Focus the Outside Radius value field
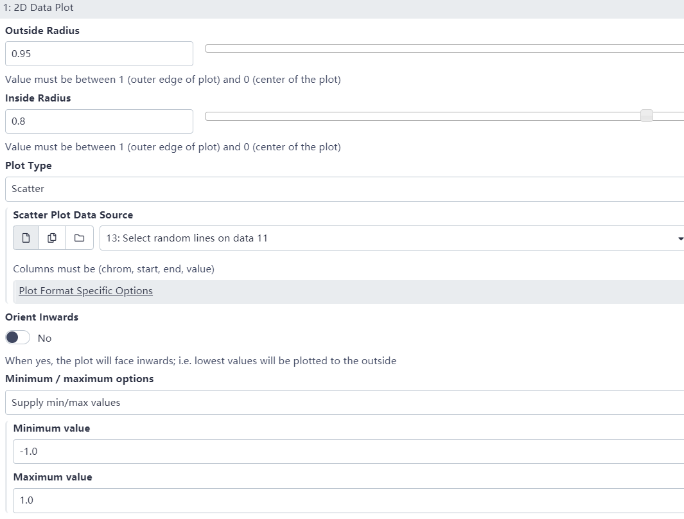The image size is (684, 519). click(x=99, y=54)
